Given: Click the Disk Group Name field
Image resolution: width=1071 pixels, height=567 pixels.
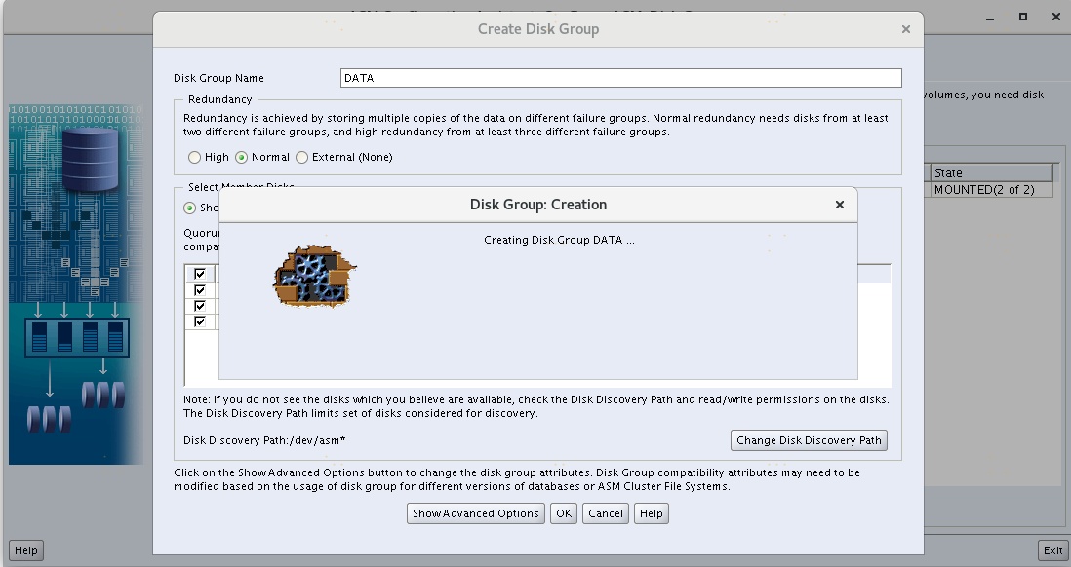Looking at the screenshot, I should 620,78.
